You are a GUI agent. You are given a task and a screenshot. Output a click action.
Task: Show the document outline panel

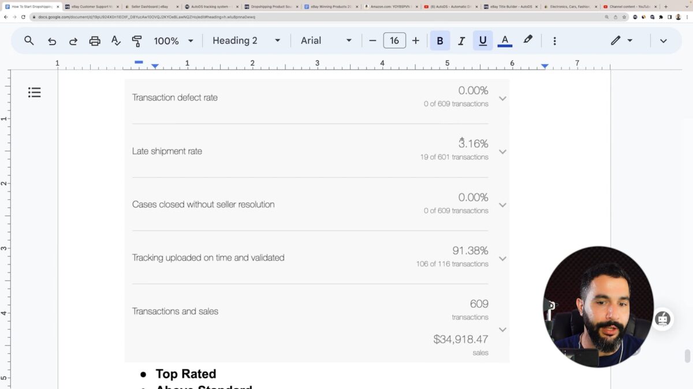(35, 92)
